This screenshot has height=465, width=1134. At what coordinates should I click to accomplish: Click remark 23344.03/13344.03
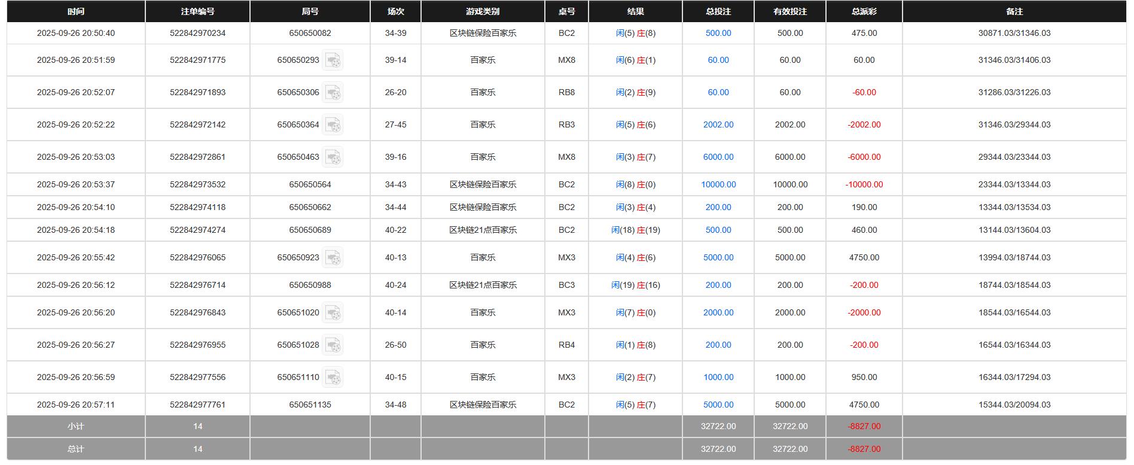[1014, 184]
